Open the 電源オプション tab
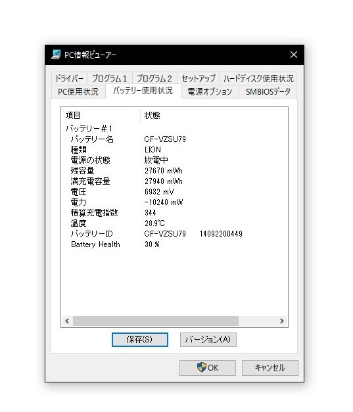Screen dimensions: 353x412 click(x=210, y=92)
